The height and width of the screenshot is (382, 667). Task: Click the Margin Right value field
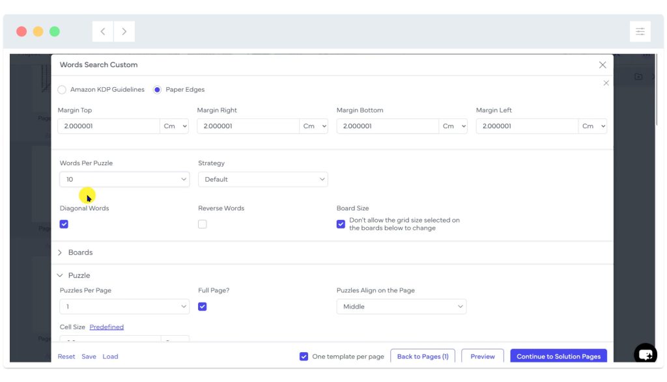click(248, 126)
